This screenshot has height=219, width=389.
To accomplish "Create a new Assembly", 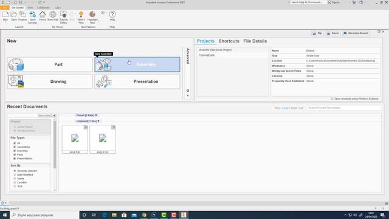I will click(137, 64).
